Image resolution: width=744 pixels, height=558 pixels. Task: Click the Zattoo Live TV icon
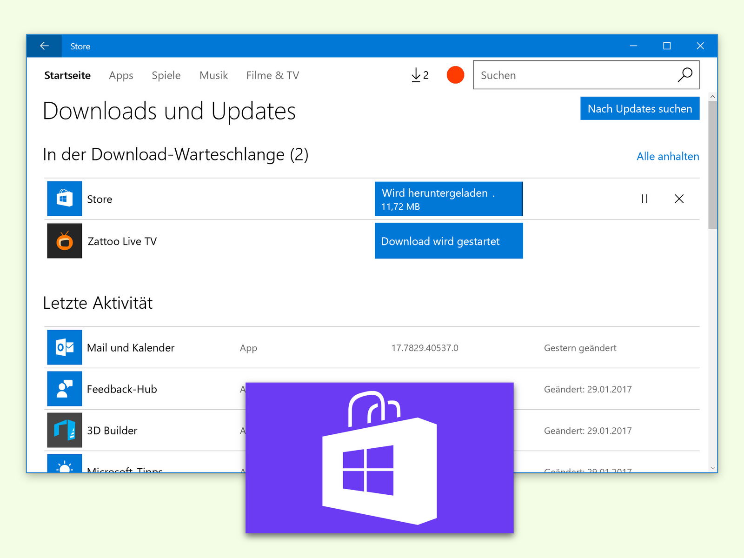click(x=65, y=241)
